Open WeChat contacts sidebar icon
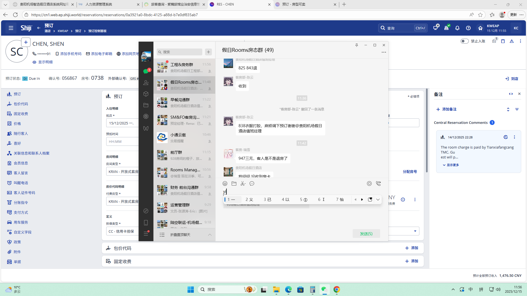 click(x=146, y=82)
